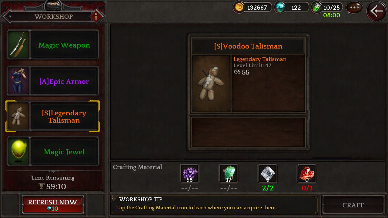
Task: Tap the purple ore crafting material
Action: click(x=189, y=174)
